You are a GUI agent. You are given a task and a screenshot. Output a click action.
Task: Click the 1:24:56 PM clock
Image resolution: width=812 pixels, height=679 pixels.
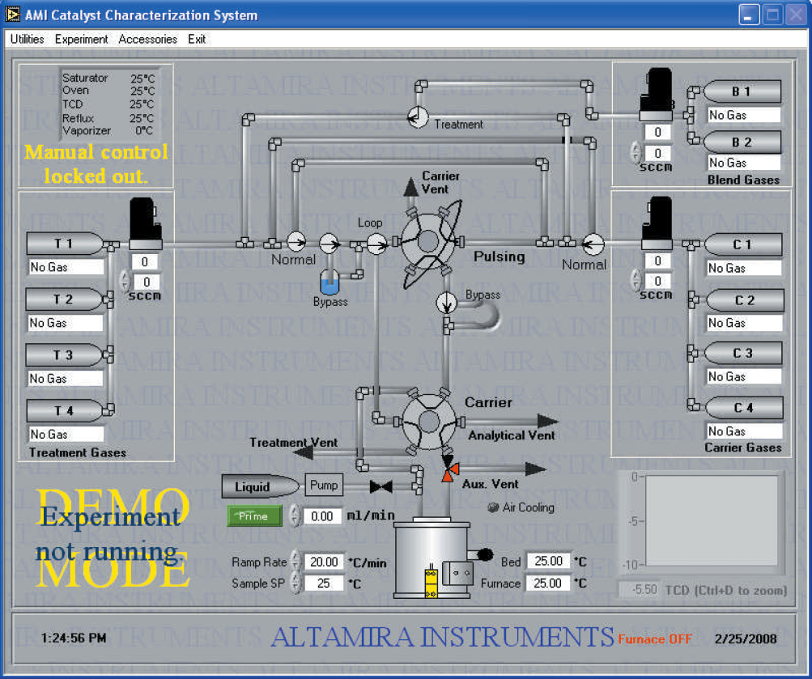click(x=74, y=638)
